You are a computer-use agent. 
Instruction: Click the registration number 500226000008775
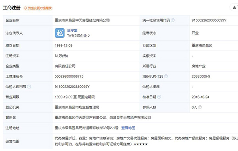pos(69,76)
